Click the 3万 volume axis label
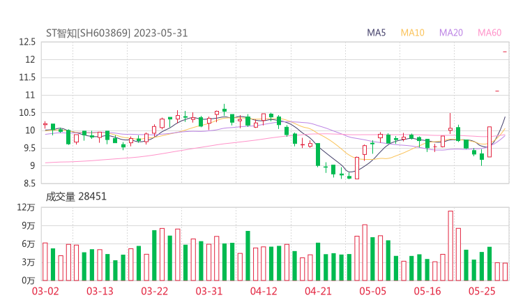The image size is (516, 307). [29, 262]
